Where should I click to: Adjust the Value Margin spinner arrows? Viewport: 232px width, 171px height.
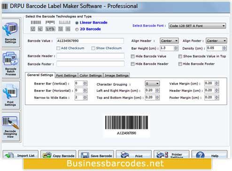pos(217,83)
